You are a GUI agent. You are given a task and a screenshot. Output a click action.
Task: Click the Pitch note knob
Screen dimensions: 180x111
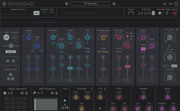pyautogui.click(x=87, y=37)
